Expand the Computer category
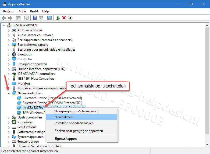This screenshot has height=154, width=210. click(x=9, y=59)
